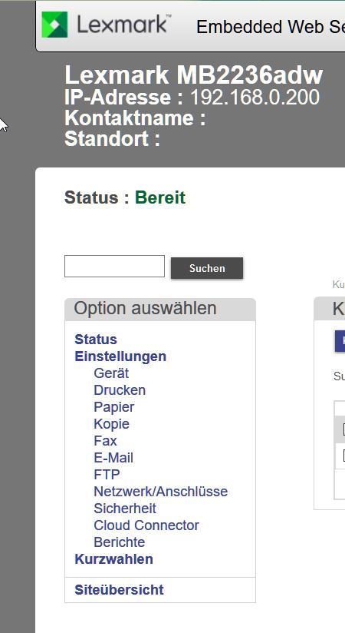The image size is (345, 633).
Task: Click the Bereit status text
Action: (x=160, y=198)
